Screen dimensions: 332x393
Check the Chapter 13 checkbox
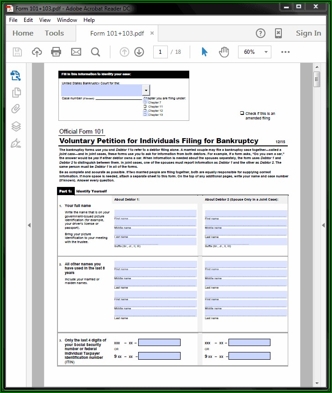coord(145,115)
